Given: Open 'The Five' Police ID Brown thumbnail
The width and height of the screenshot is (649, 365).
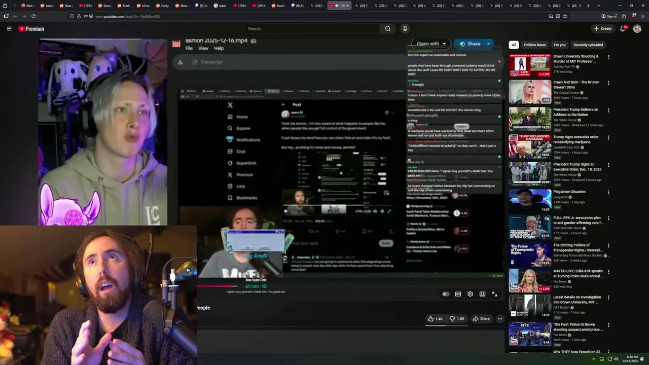Looking at the screenshot, I should pos(530,334).
